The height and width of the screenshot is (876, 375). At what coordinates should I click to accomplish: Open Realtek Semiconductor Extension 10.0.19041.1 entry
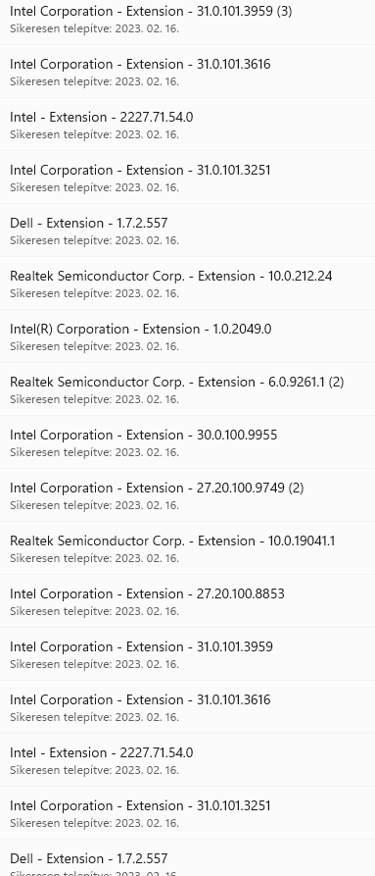pyautogui.click(x=187, y=548)
